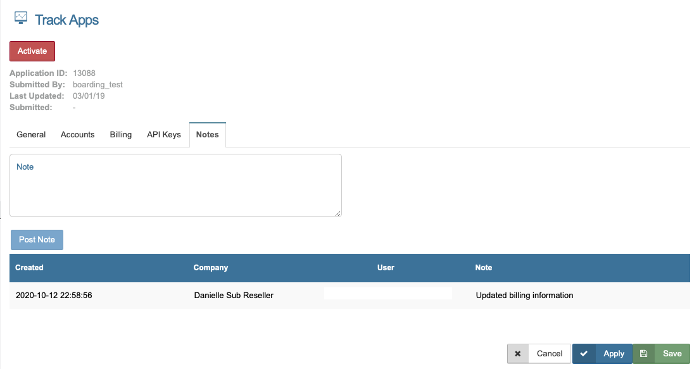Grab the Note textarea resize handle
The height and width of the screenshot is (369, 699).
point(338,213)
